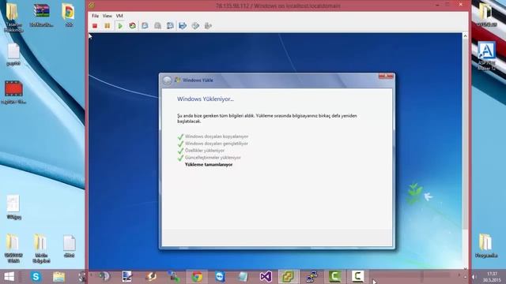506x284 pixels.
Task: Open the green Camtasia taskbar icon
Action: pos(334,277)
